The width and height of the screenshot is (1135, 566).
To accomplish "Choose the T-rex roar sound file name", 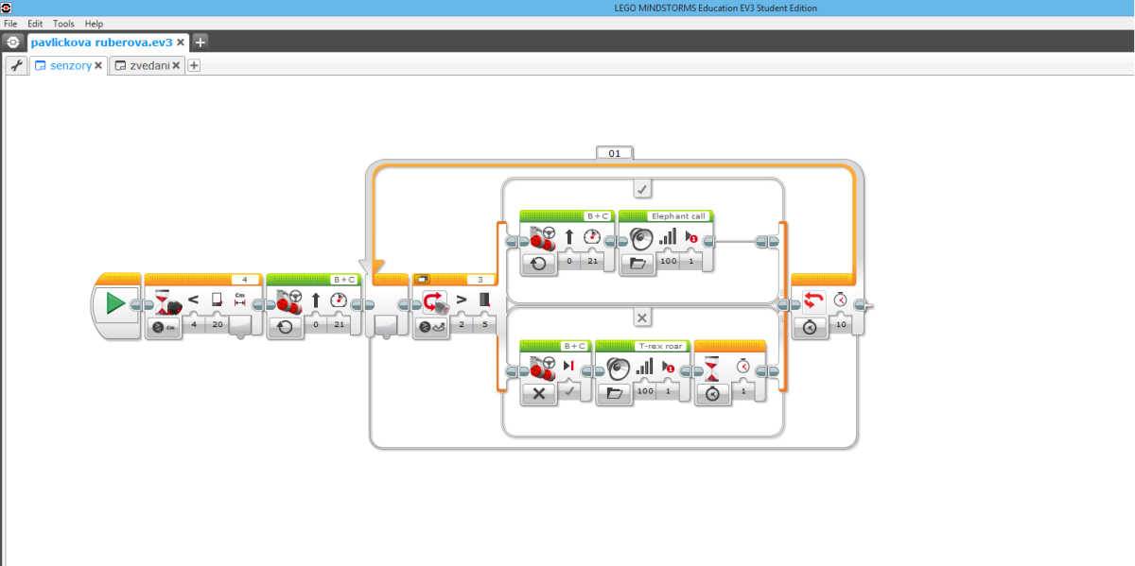I will tap(659, 346).
